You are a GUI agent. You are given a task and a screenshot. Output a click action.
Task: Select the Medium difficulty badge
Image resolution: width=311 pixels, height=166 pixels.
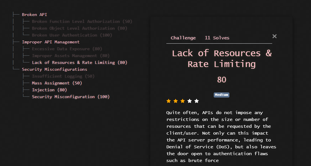pos(221,95)
